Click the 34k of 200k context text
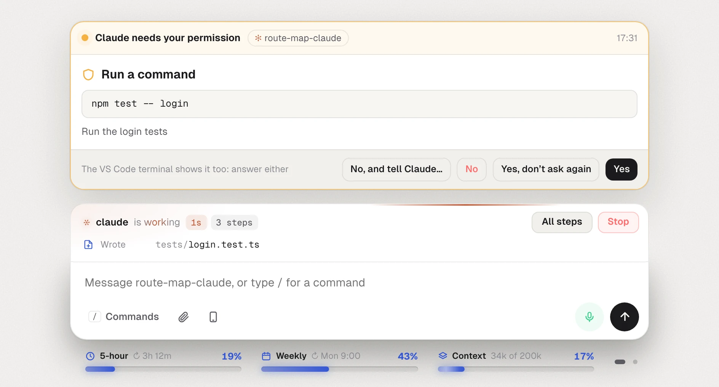This screenshot has width=719, height=387. coord(516,356)
